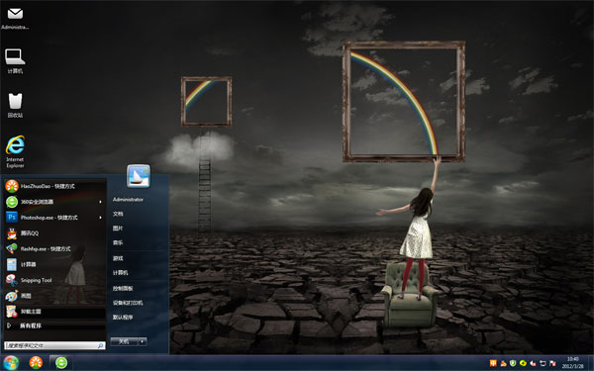
Task: Click the yellow-green ring tray icon
Action: point(523,363)
